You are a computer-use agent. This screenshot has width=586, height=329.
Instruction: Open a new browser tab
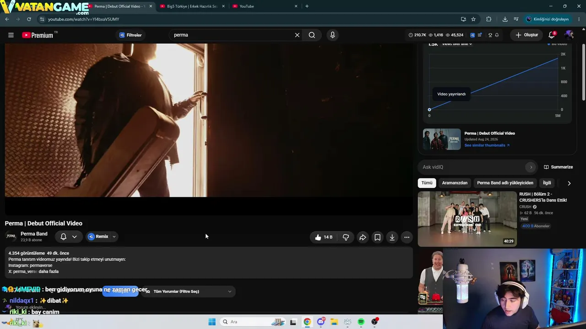point(307,6)
